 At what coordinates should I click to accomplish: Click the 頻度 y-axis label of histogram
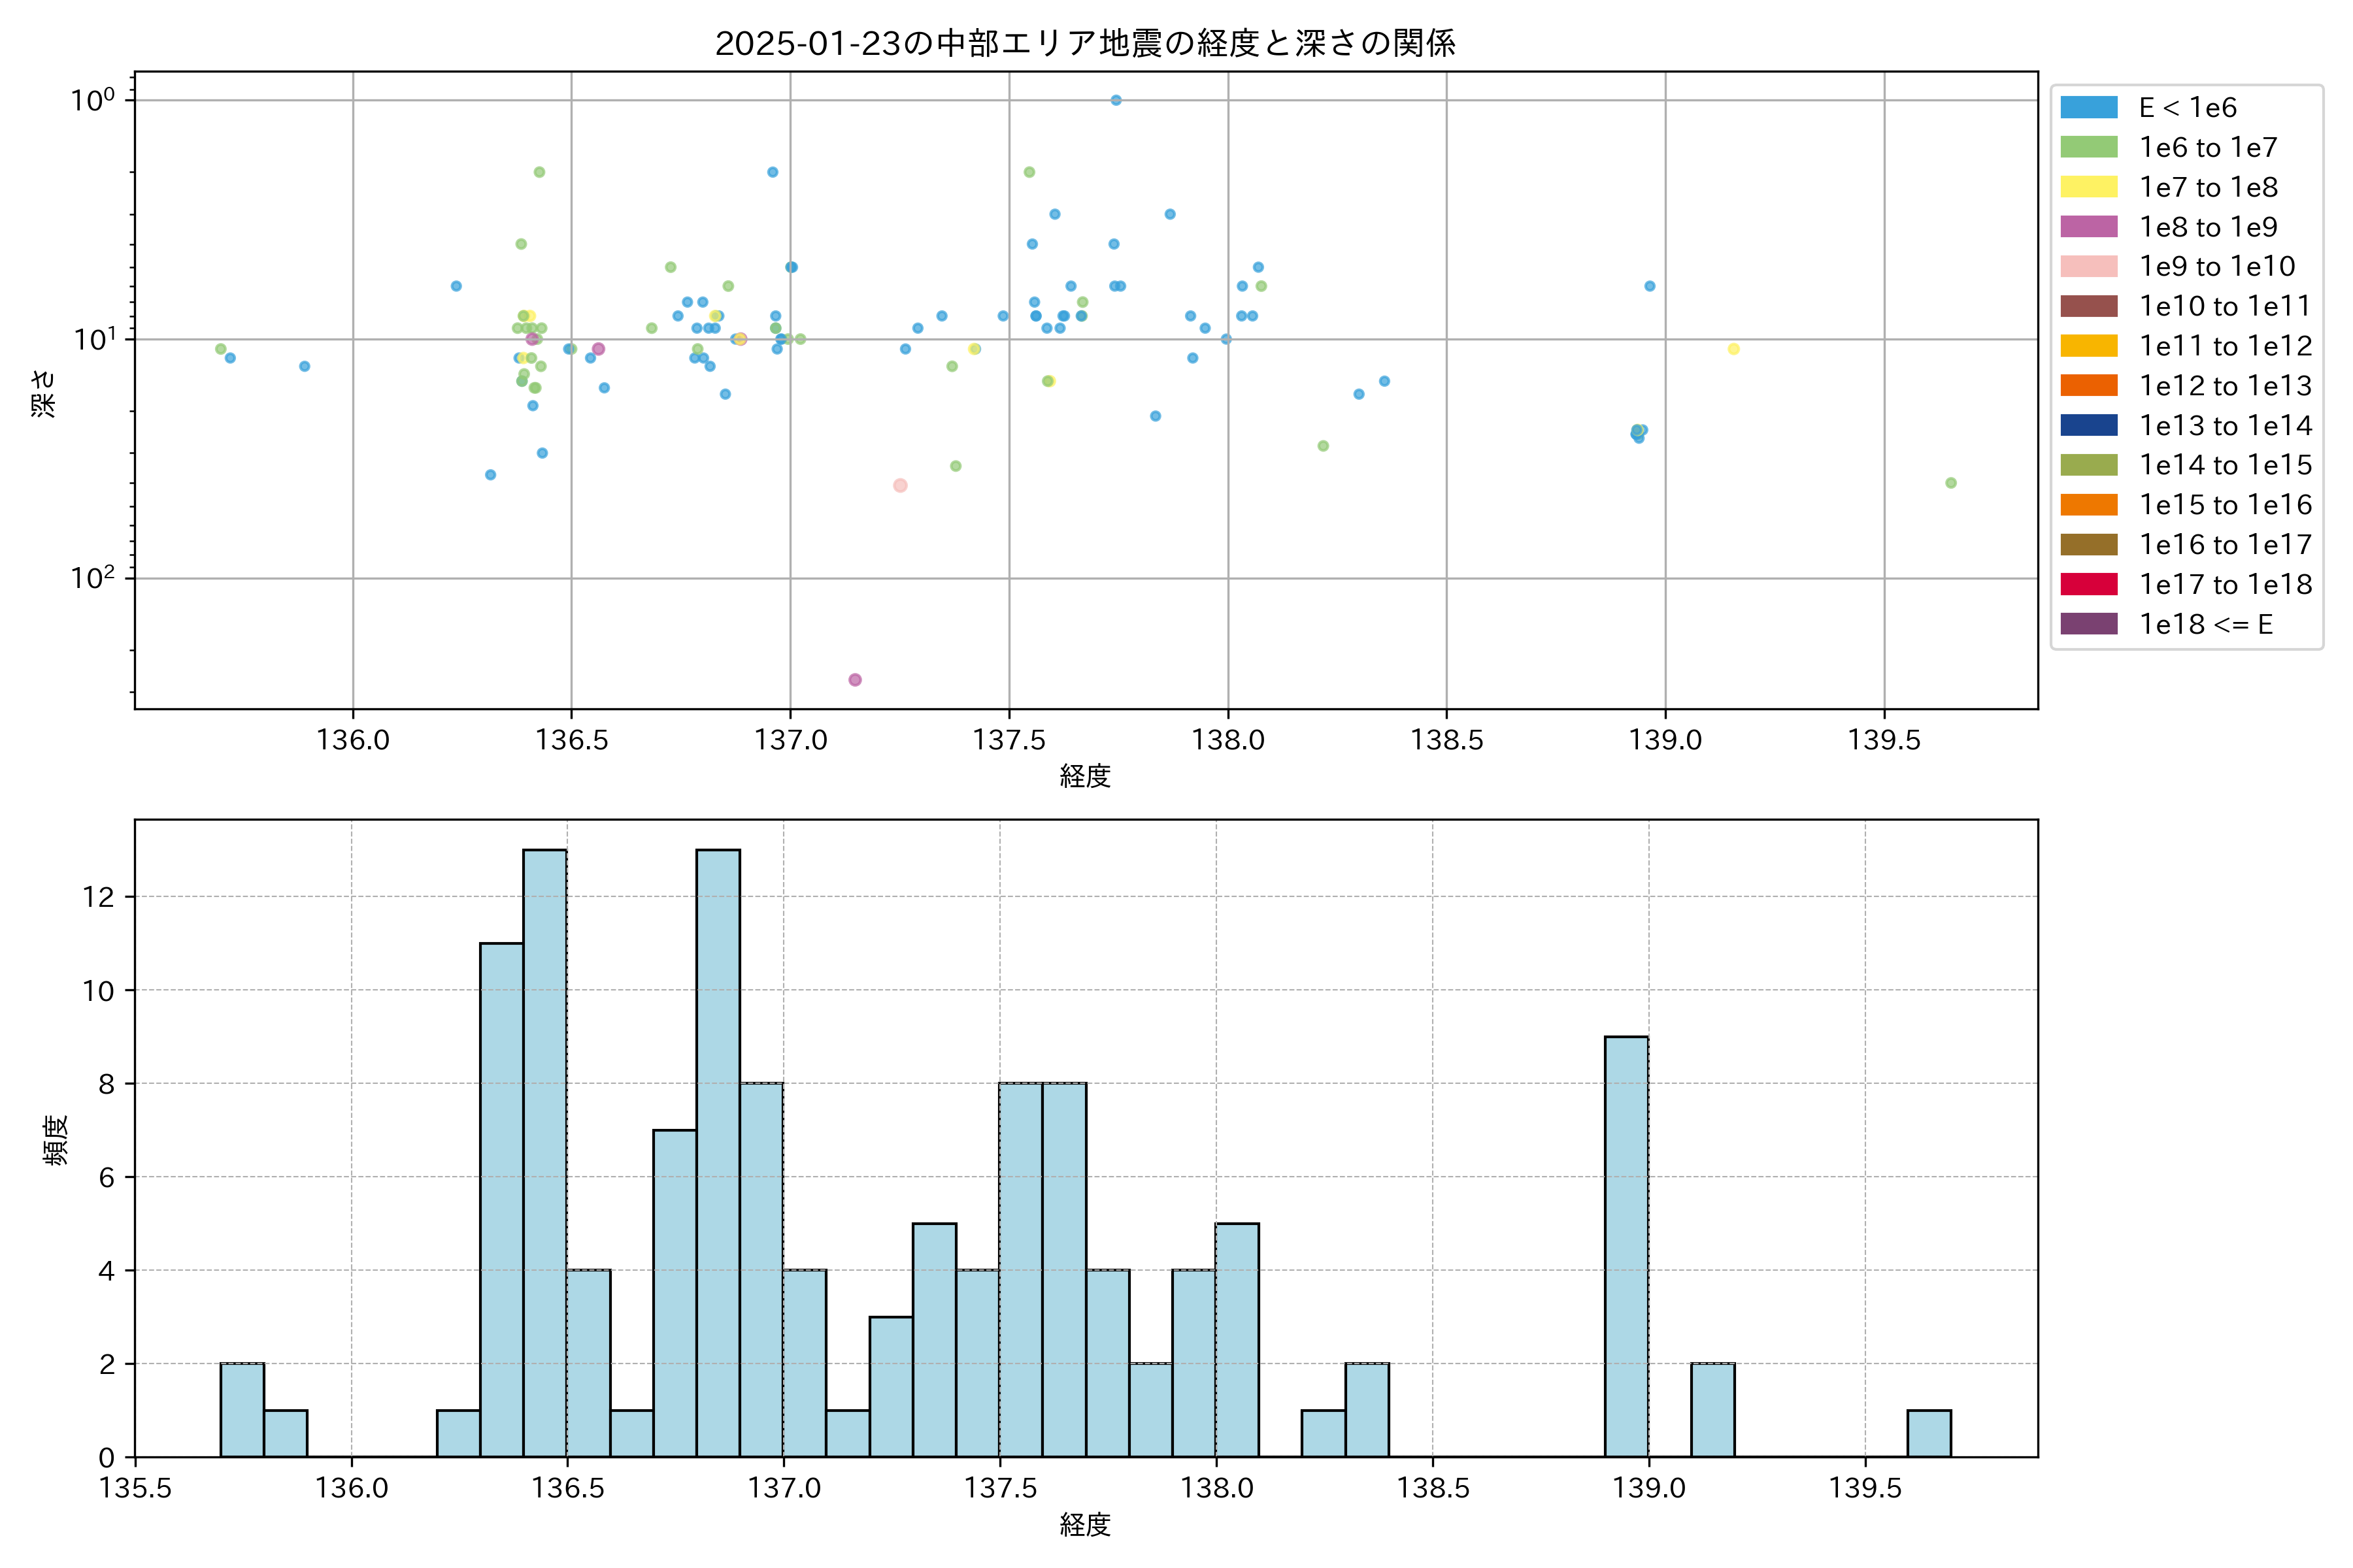56,1139
